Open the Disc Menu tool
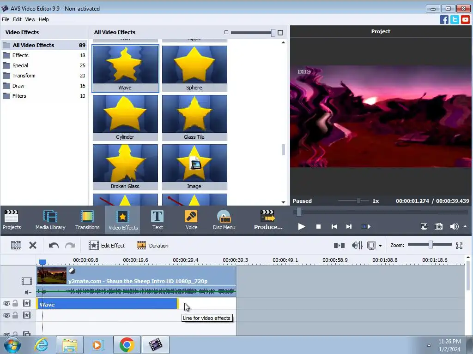Screen dimensions: 473x354 [x=224, y=220]
